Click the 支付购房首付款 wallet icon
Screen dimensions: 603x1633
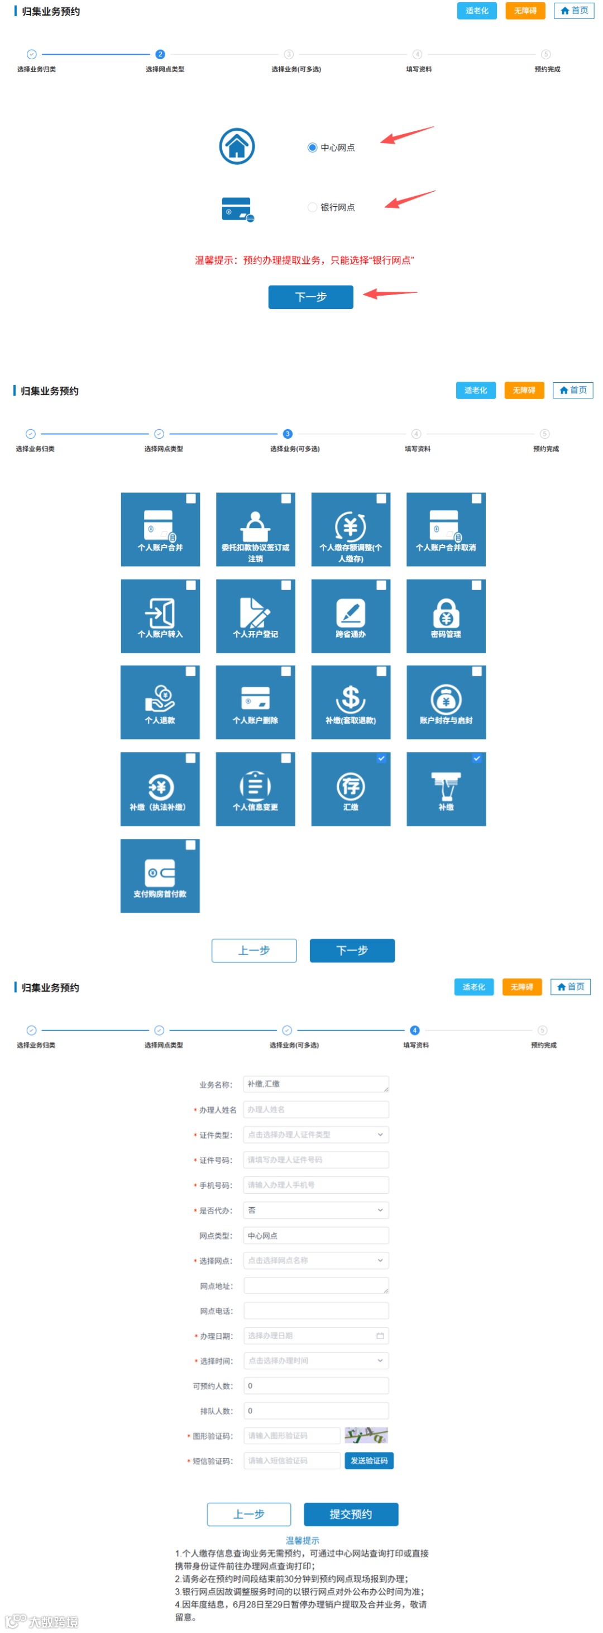(160, 873)
